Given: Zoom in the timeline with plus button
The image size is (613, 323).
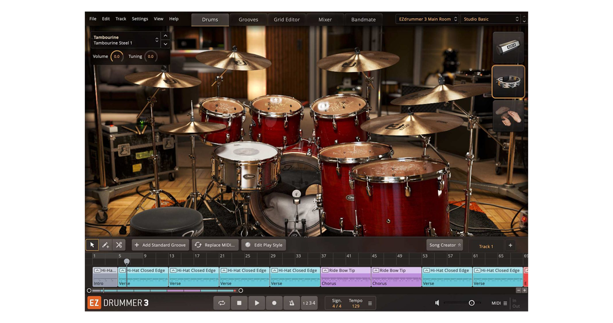Looking at the screenshot, I should [524, 290].
